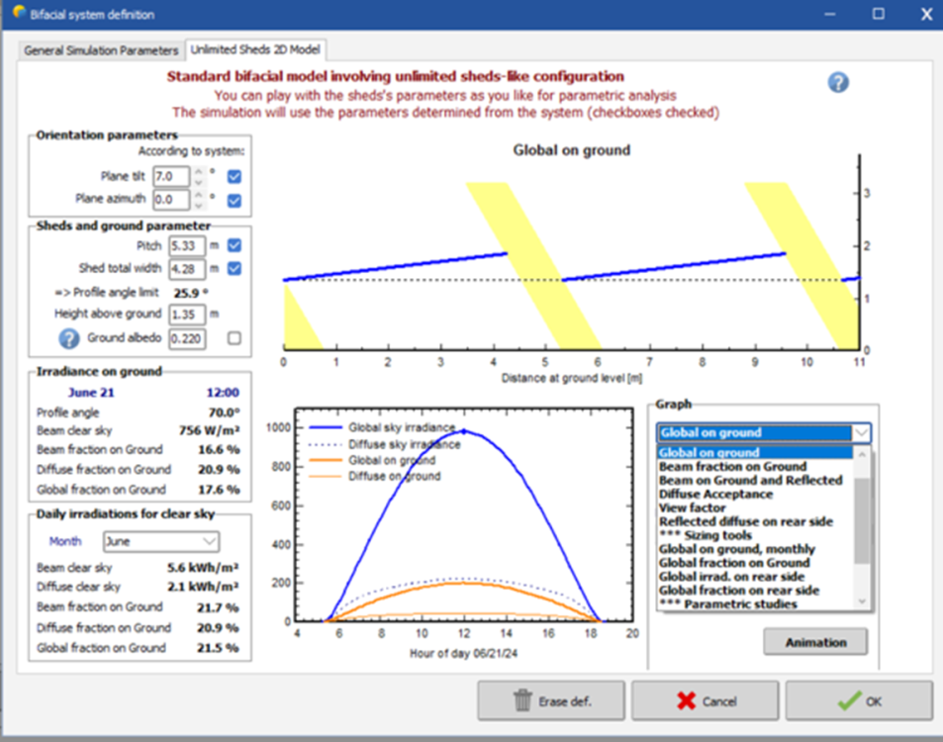The height and width of the screenshot is (742, 943).
Task: Click the blue help icon at top right
Action: 838,82
